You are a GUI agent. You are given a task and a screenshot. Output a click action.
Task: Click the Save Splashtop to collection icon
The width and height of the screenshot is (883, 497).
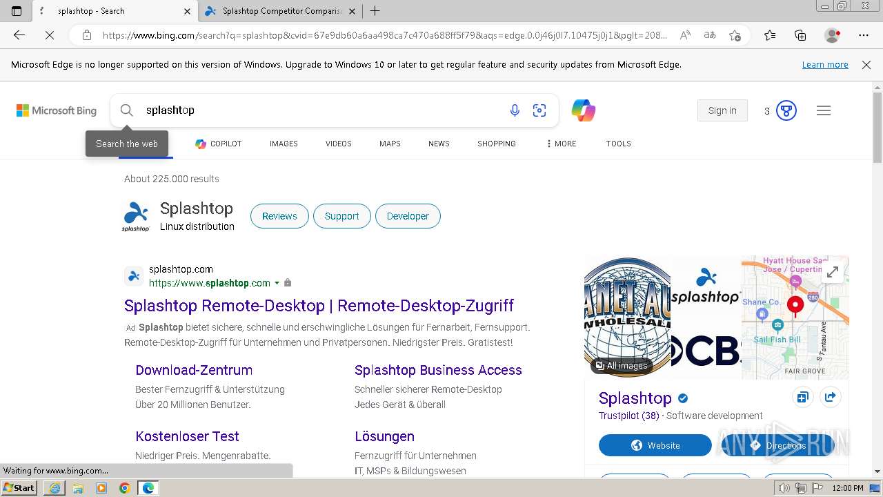coord(802,398)
